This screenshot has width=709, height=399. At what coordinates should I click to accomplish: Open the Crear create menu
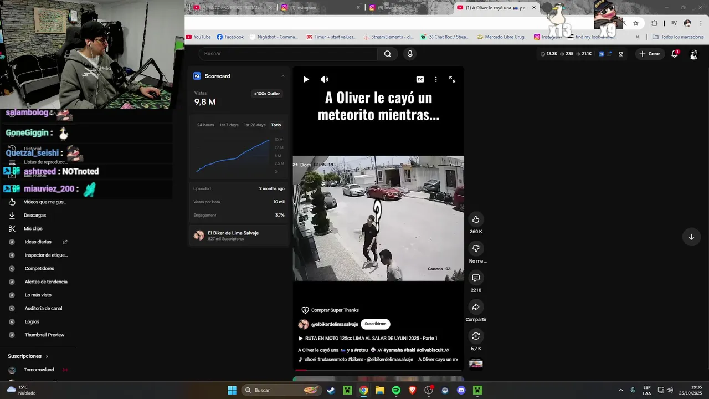point(649,54)
